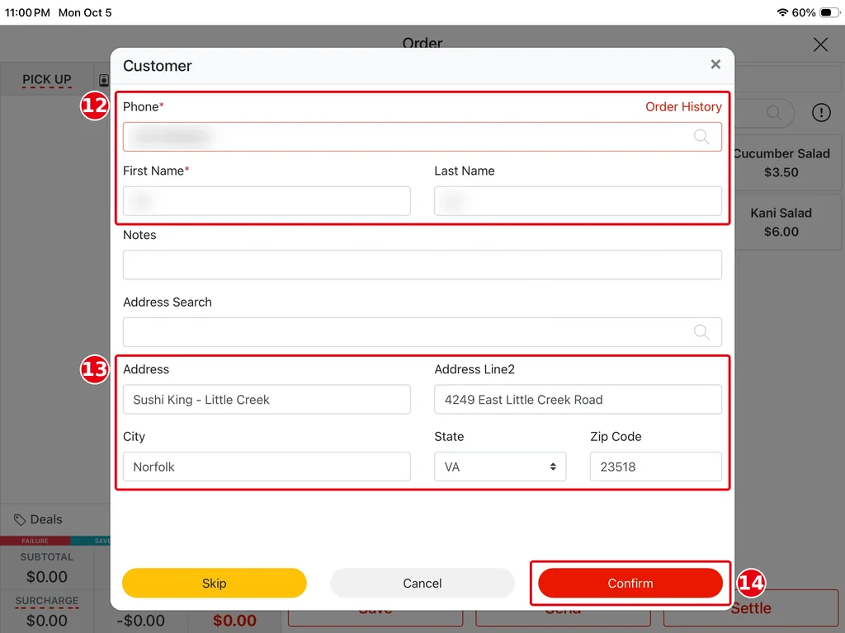
Task: Open the State dropdown showing VA
Action: coord(500,467)
